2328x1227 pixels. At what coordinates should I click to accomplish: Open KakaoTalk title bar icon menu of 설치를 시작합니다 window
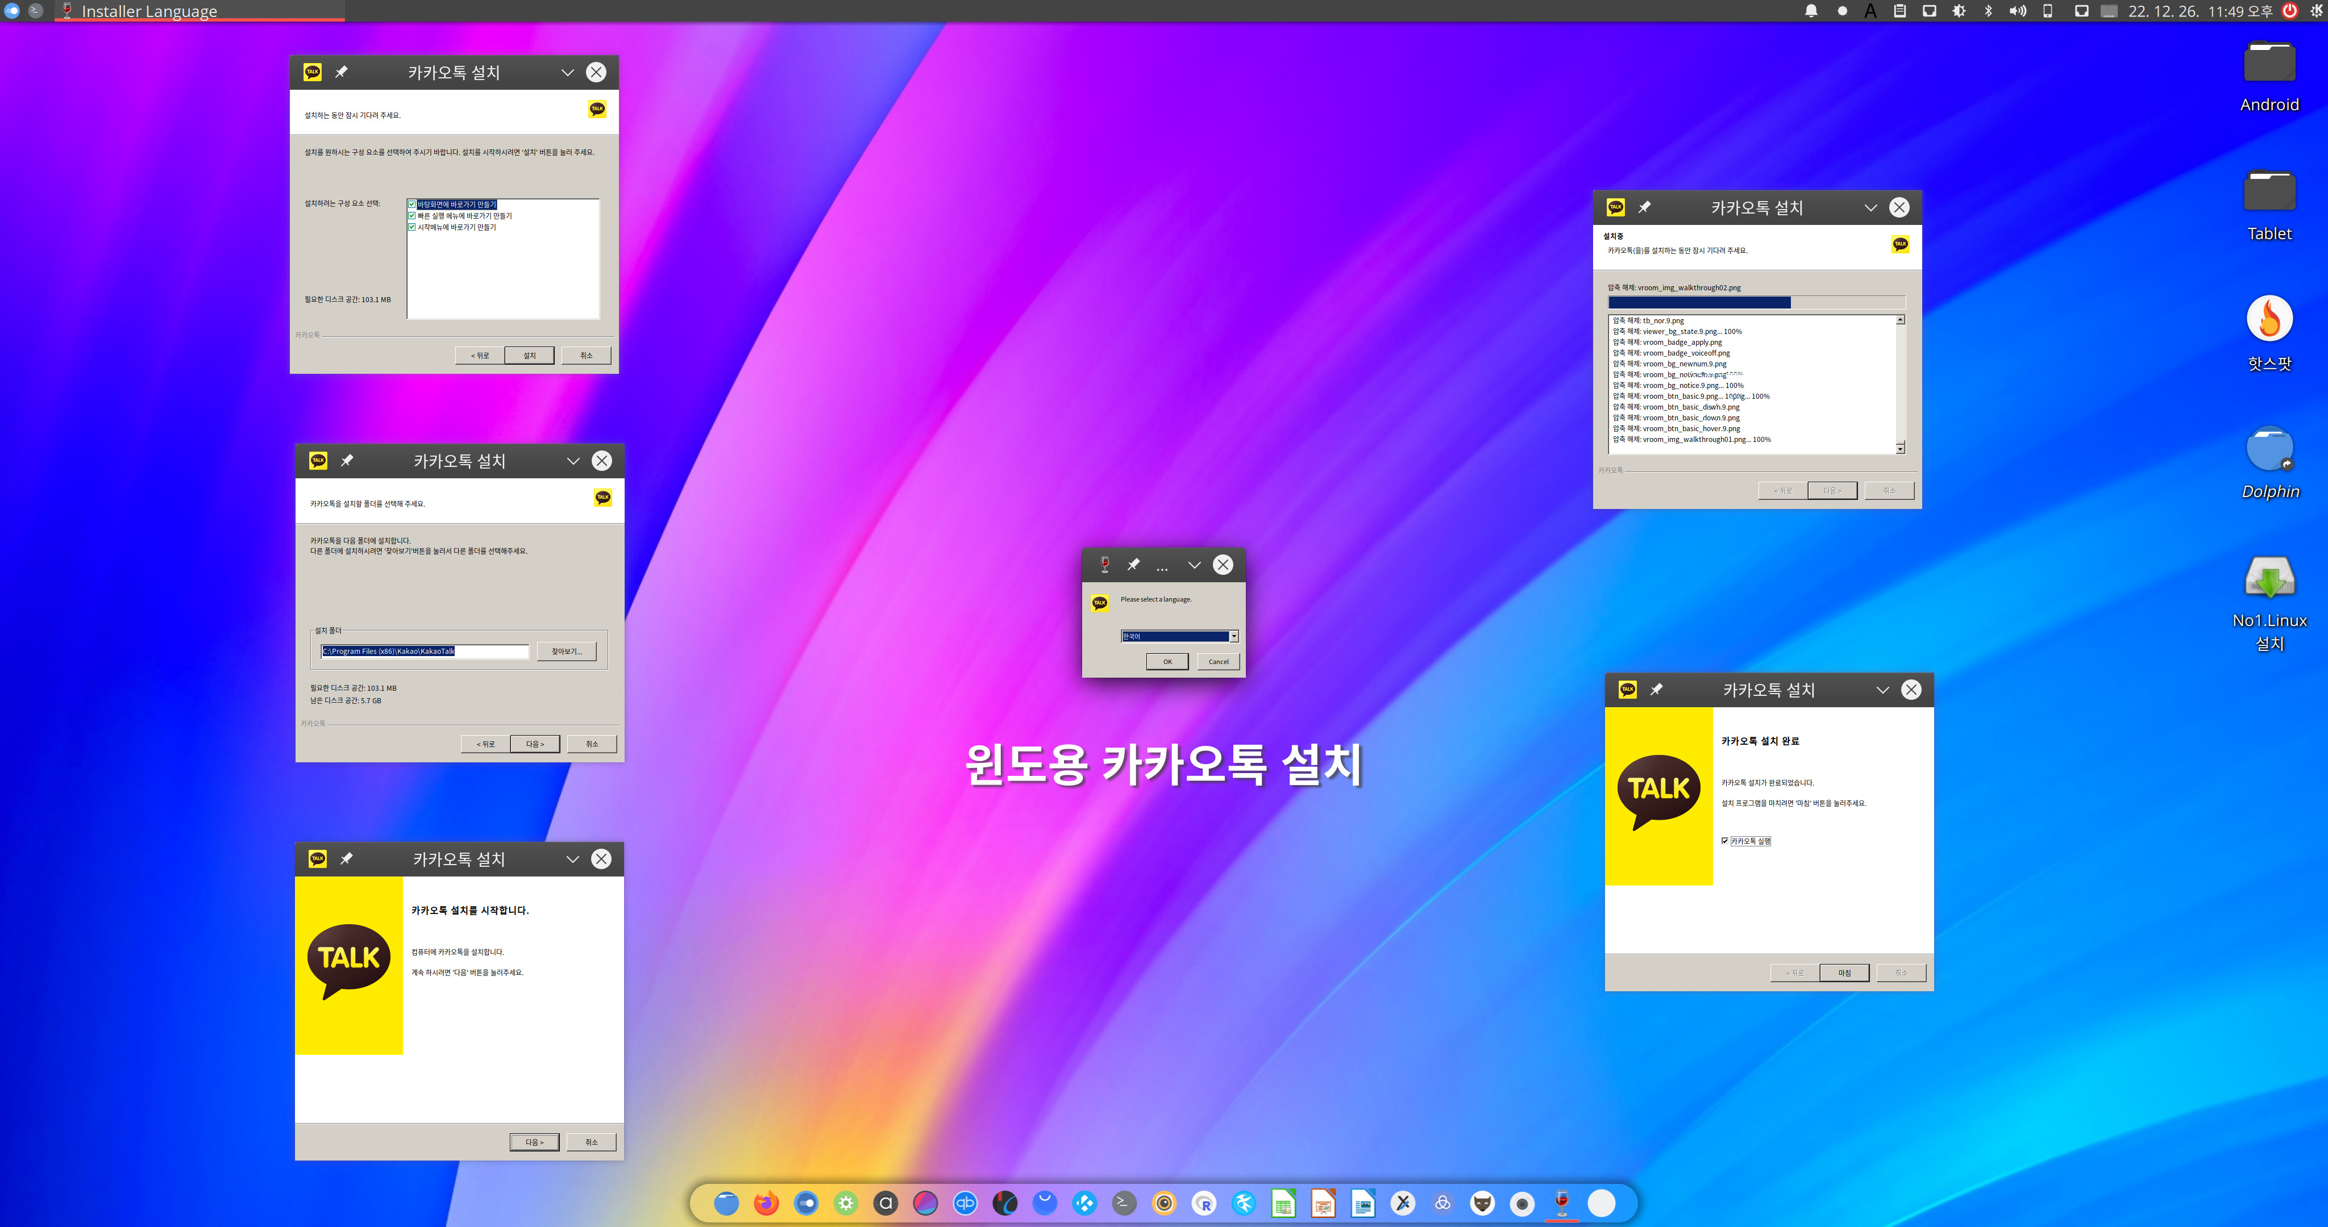click(x=317, y=859)
